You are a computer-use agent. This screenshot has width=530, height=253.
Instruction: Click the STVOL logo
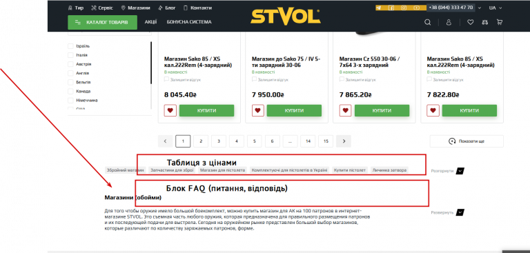[x=285, y=17]
